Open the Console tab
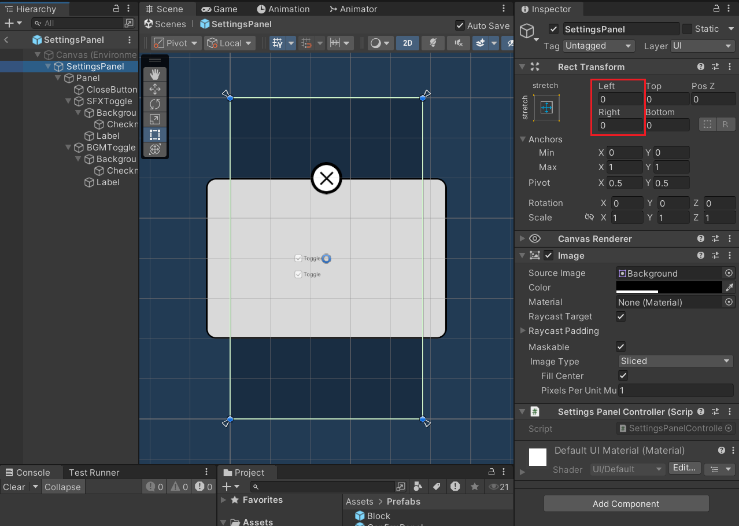This screenshot has width=739, height=526. (27, 472)
